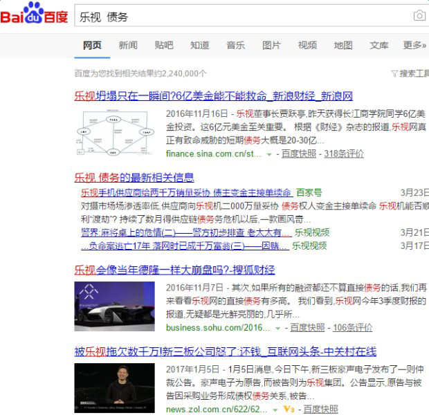Click the finance.sina.com.cn URL text
The height and width of the screenshot is (415, 429).
pos(213,154)
